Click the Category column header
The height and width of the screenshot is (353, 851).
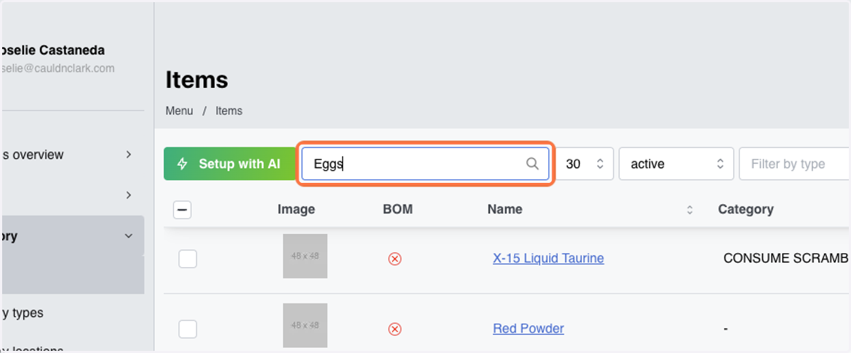[745, 209]
